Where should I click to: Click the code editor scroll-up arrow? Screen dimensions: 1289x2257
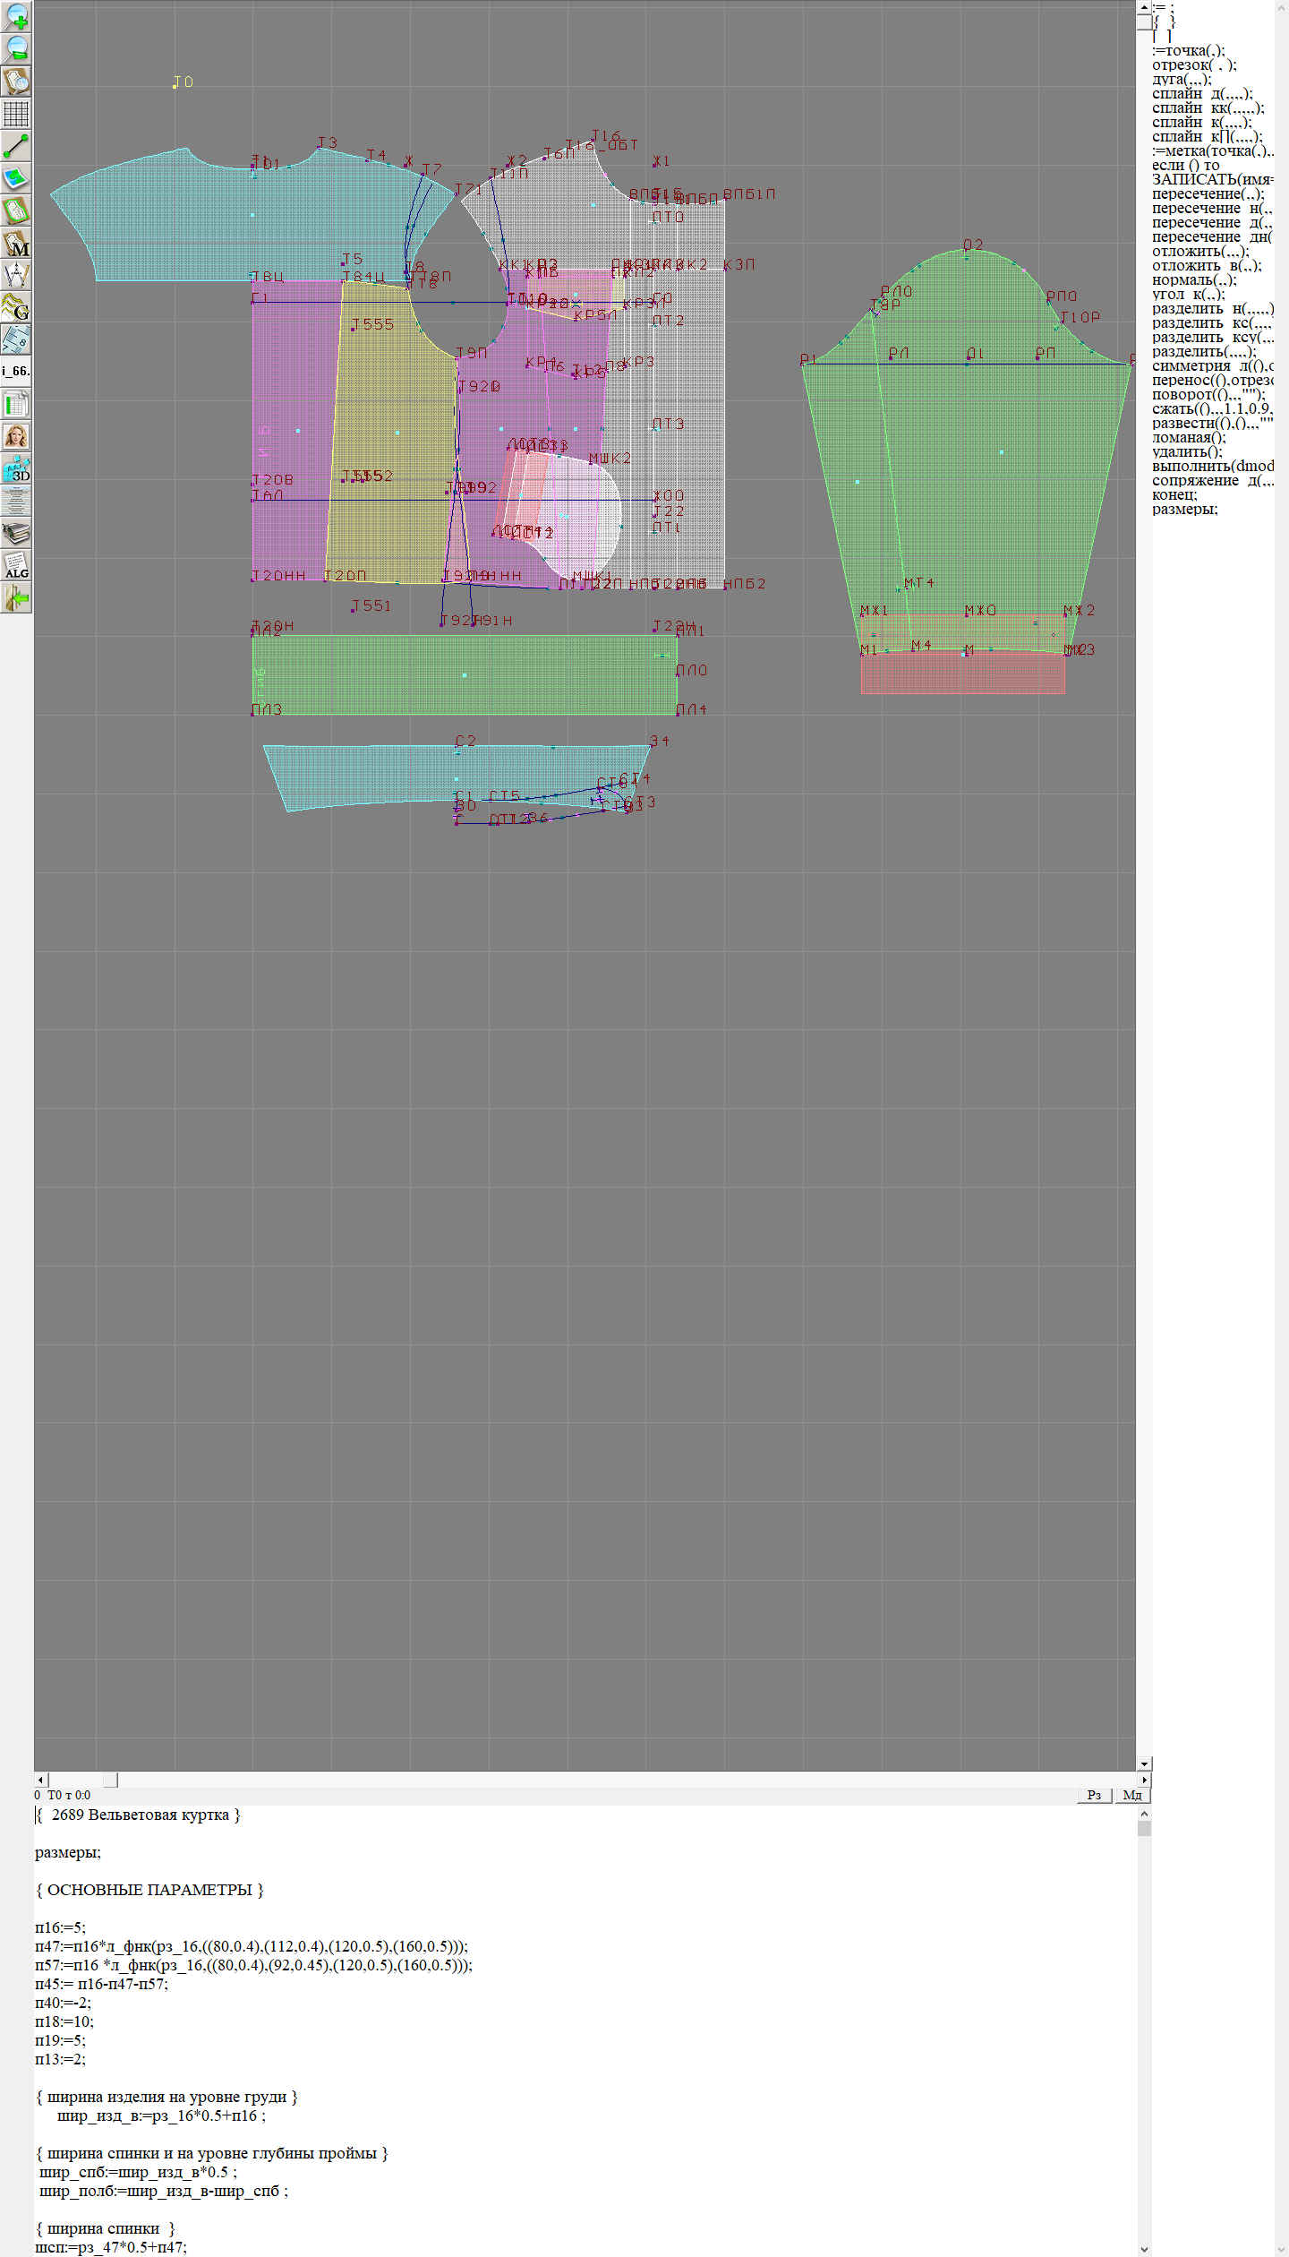(1144, 1814)
